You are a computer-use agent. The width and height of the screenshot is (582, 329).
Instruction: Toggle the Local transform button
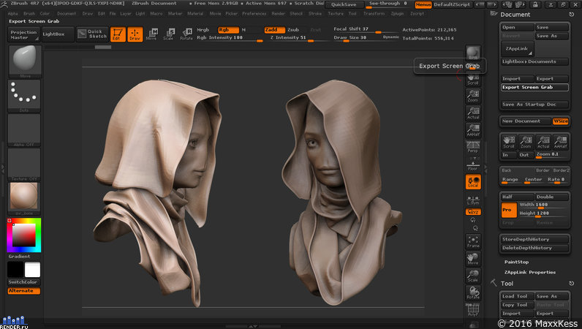pos(473,182)
